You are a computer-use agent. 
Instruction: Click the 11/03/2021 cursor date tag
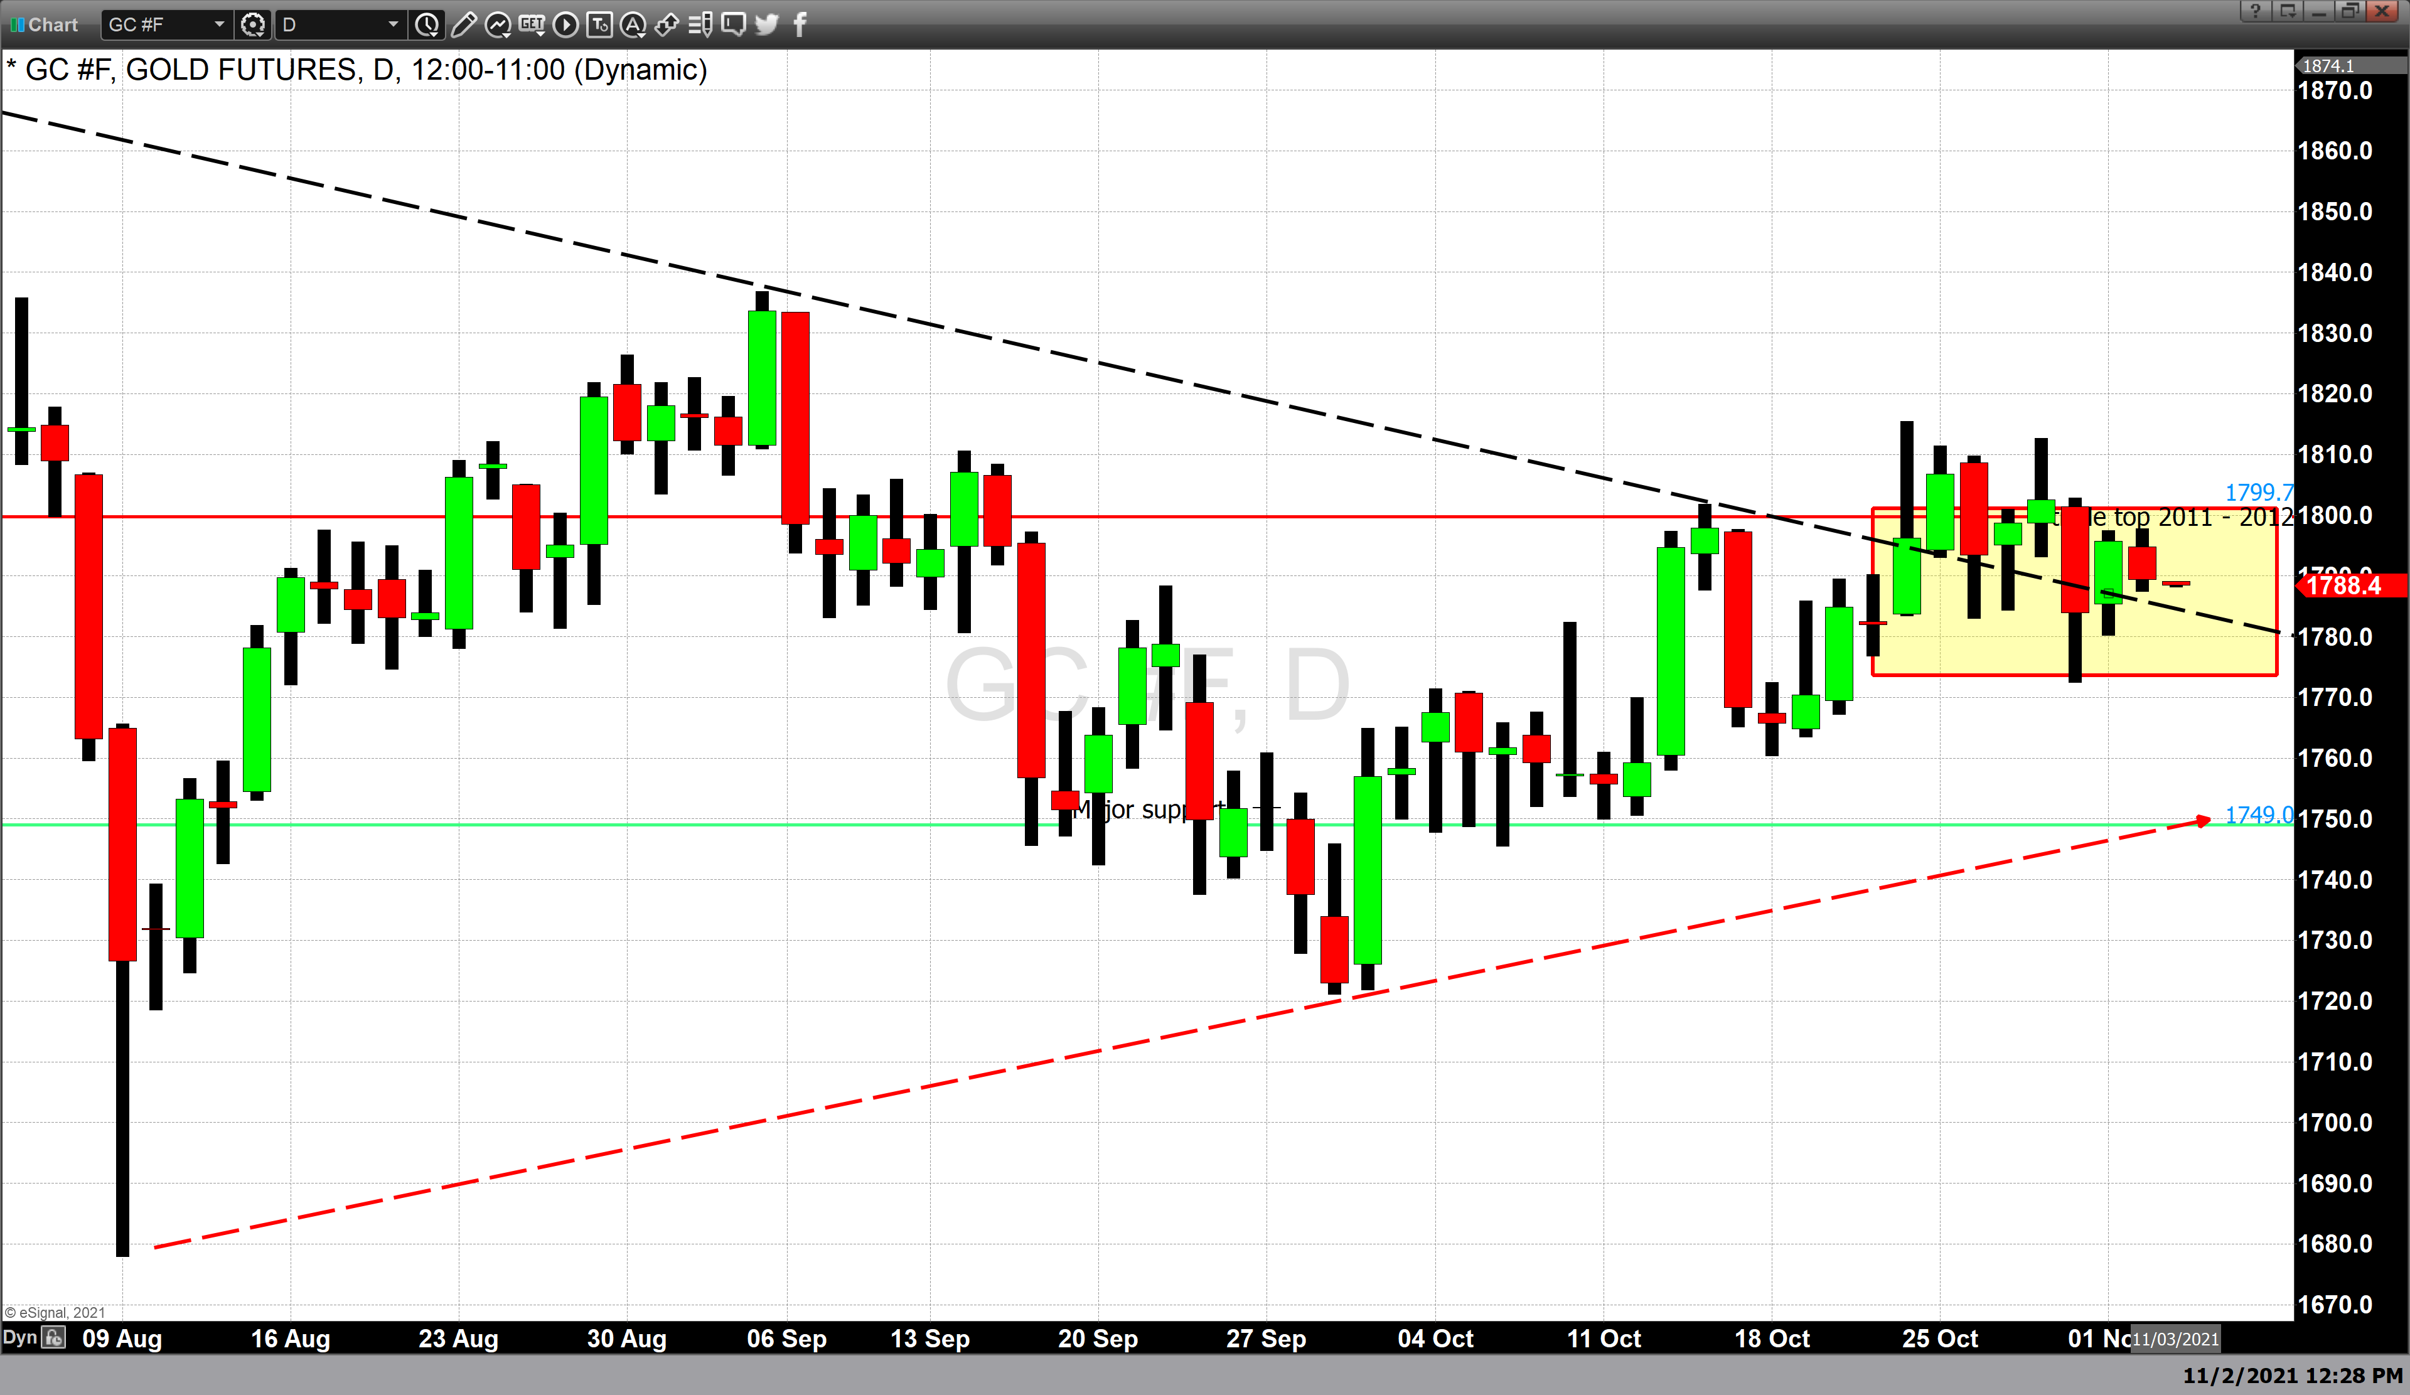coord(2176,1340)
